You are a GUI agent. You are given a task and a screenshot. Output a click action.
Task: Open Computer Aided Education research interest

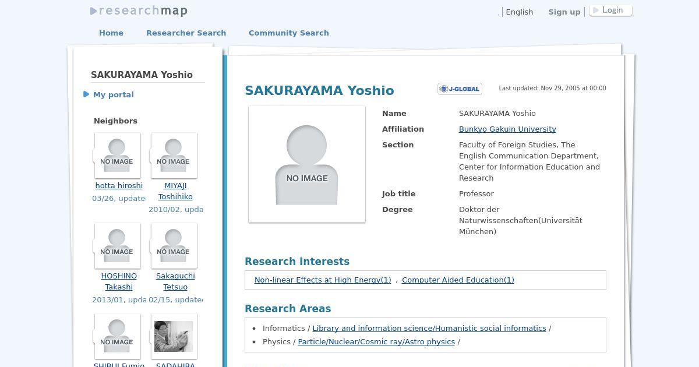(x=458, y=280)
